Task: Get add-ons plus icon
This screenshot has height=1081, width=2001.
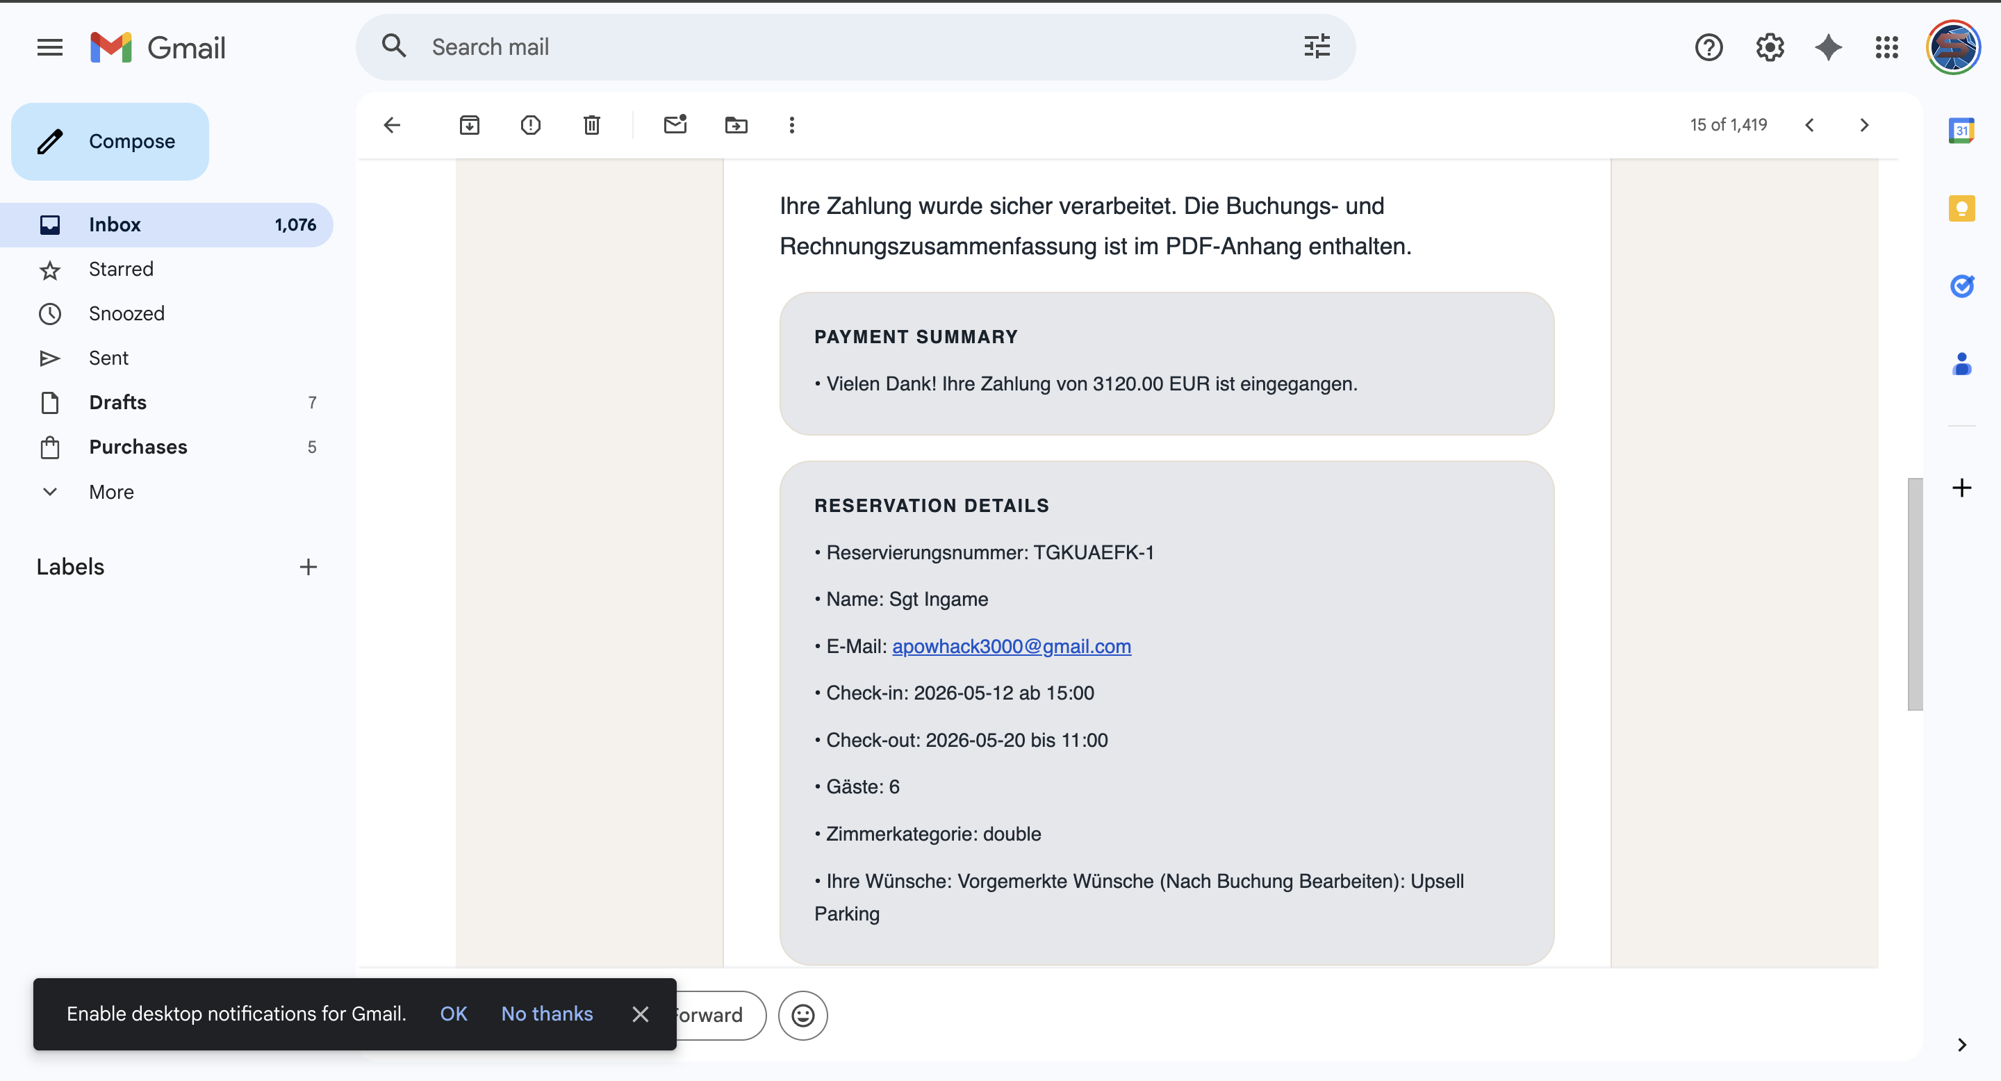Action: (x=1961, y=488)
